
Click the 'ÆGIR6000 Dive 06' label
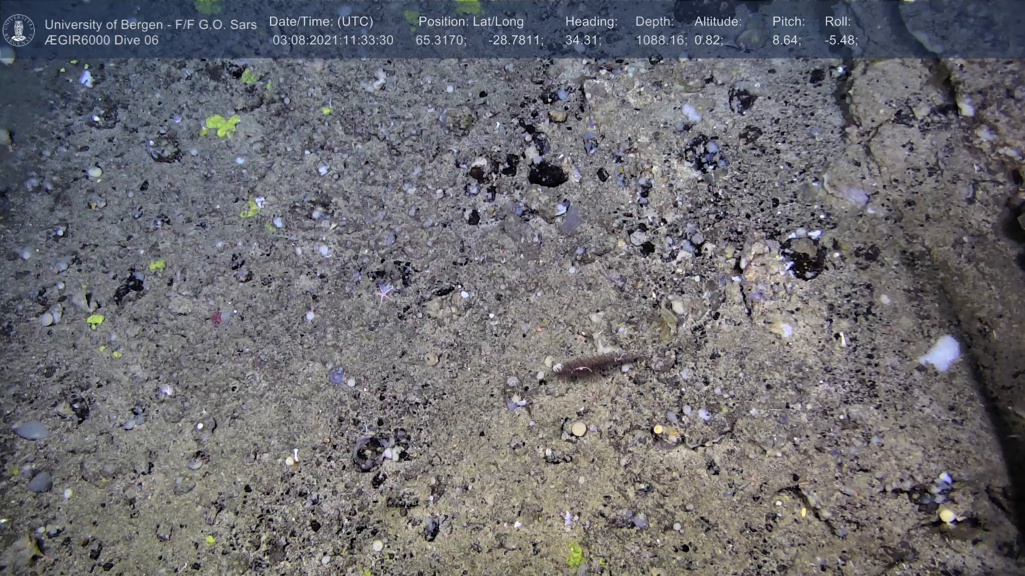(x=101, y=40)
